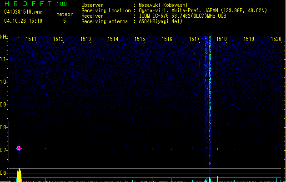Click the 0.7 kHz axis label
The image size is (286, 182).
pyautogui.click(x=4, y=150)
